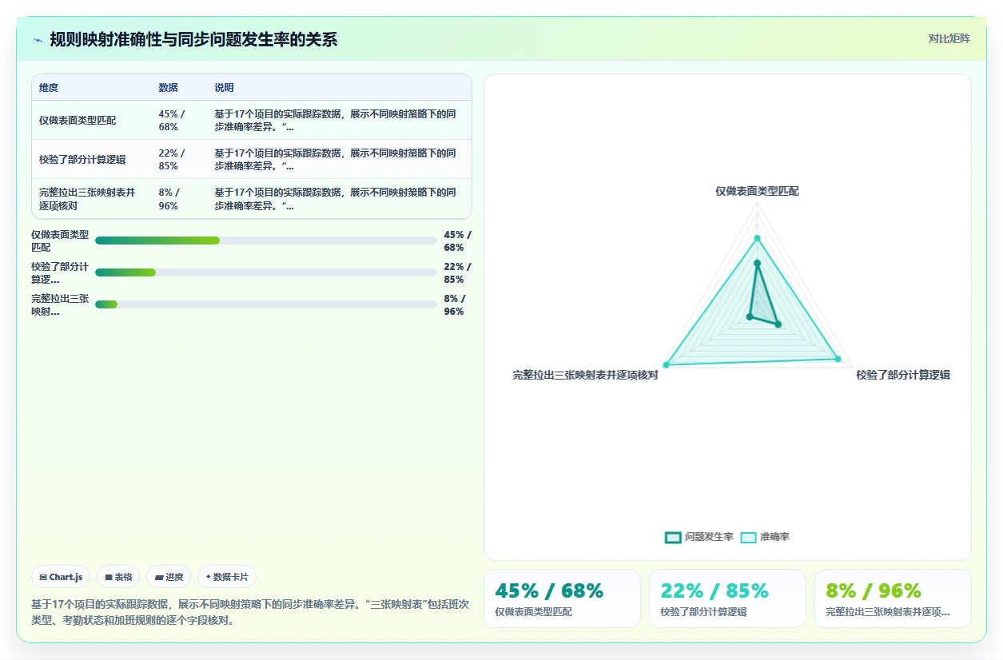Click the 准确率 point near 完整拉出三张映射表 axis
Viewport: 1003px width, 660px height.
pyautogui.click(x=666, y=365)
